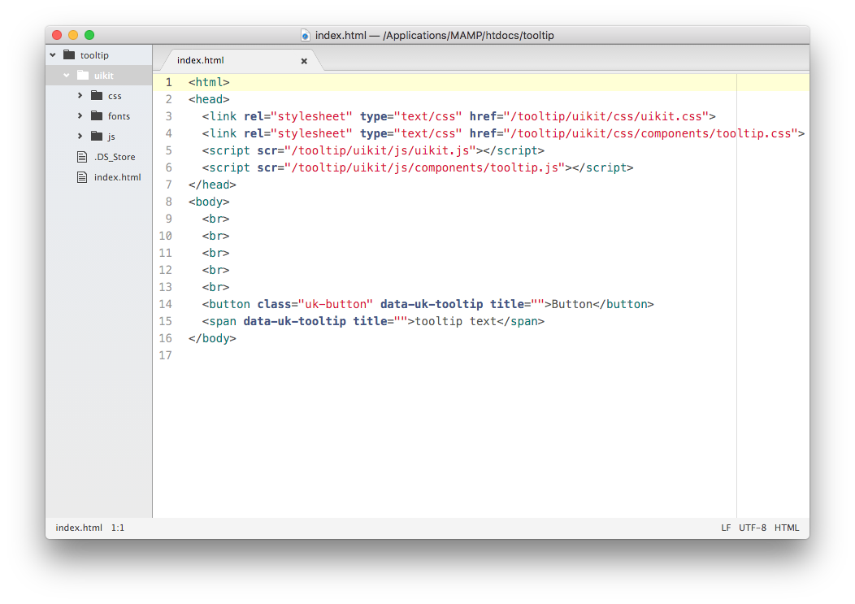Click the .DS_Store file icon
The image size is (855, 604).
(82, 157)
